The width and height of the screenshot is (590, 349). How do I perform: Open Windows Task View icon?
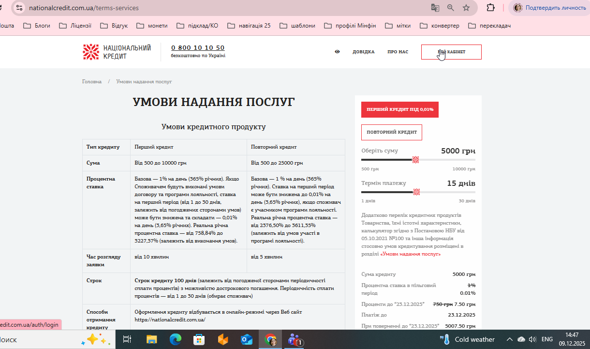[127, 339]
